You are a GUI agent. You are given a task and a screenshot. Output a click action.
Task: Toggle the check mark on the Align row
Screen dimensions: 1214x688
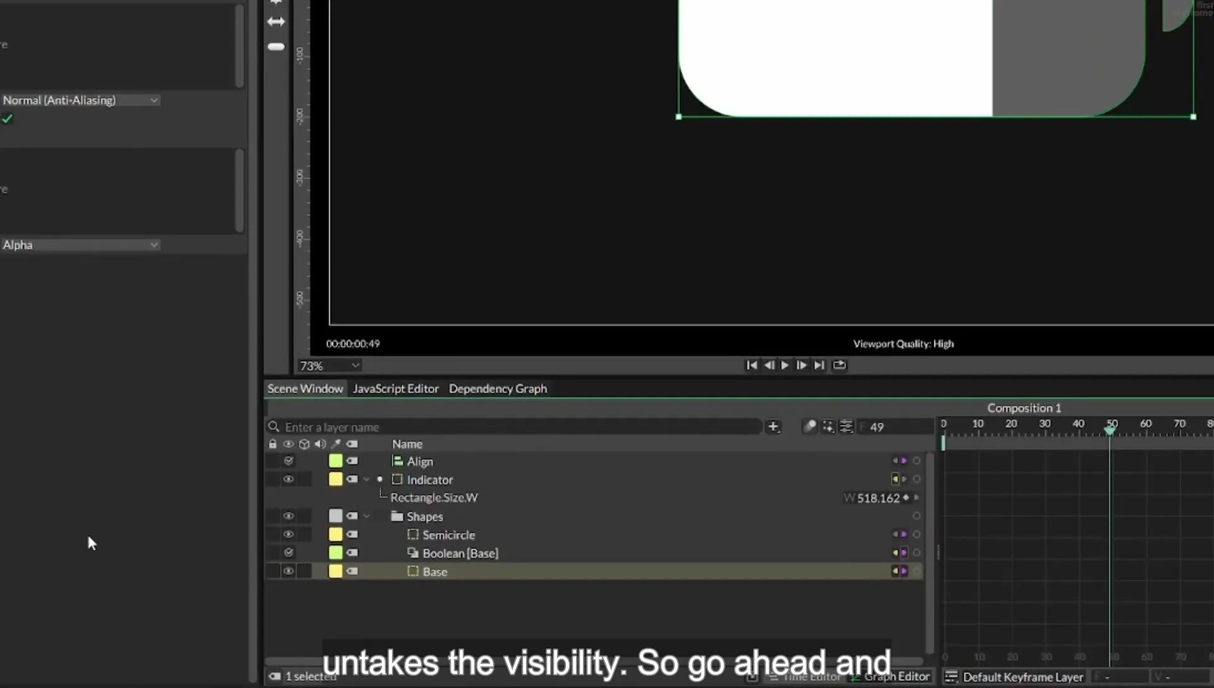pos(288,461)
